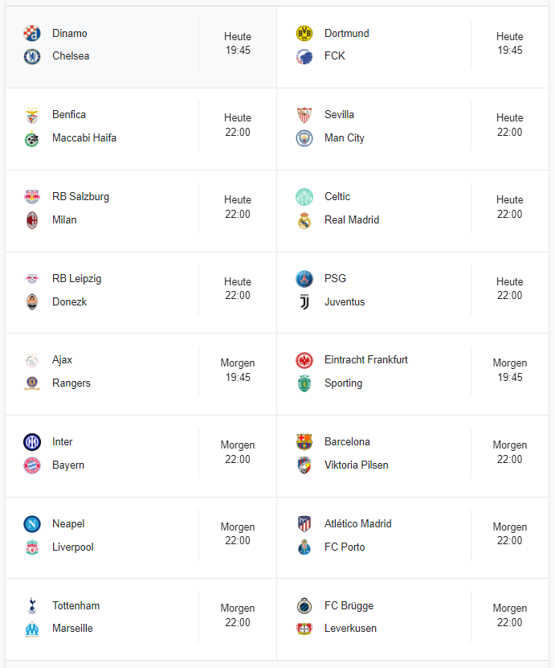Click the Borussia Dortmund BVB logo
The width and height of the screenshot is (555, 668).
[304, 33]
